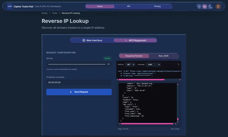228x137 pixels.
Task: Click the Active status badge
Action: click(107, 58)
